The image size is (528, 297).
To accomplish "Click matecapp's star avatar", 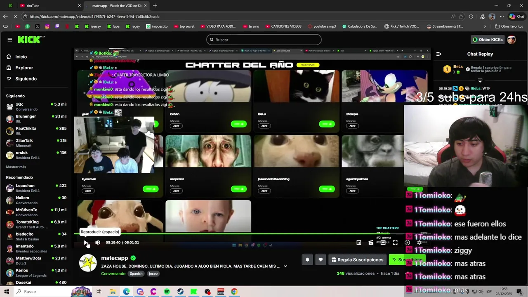I will click(88, 263).
